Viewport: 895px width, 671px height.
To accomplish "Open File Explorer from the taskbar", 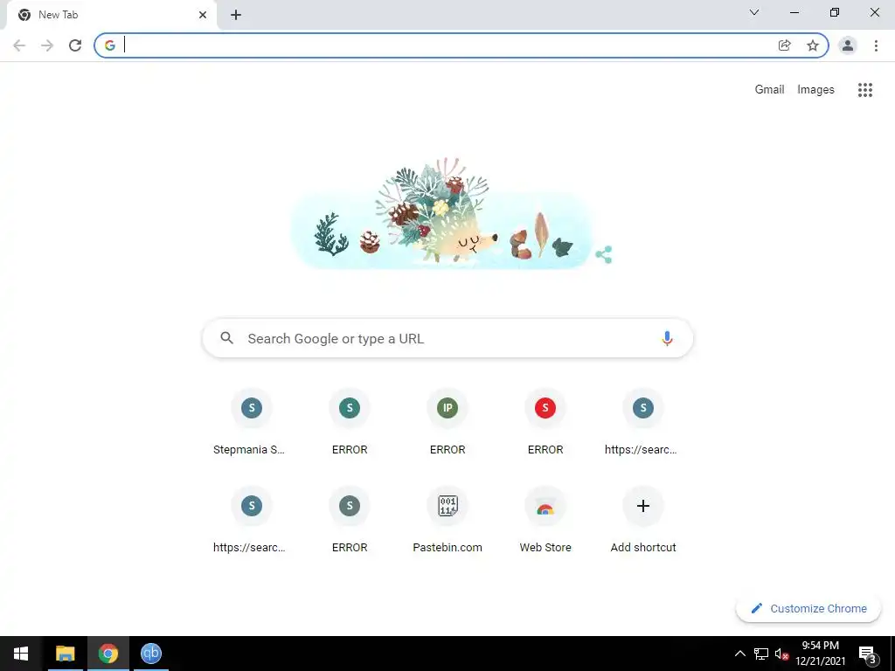I will (65, 654).
